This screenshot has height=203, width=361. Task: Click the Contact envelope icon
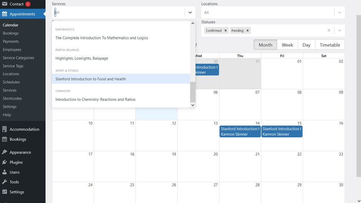pos(4,4)
